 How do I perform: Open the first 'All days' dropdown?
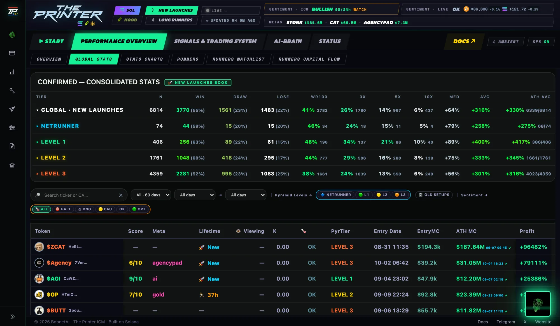coord(195,195)
